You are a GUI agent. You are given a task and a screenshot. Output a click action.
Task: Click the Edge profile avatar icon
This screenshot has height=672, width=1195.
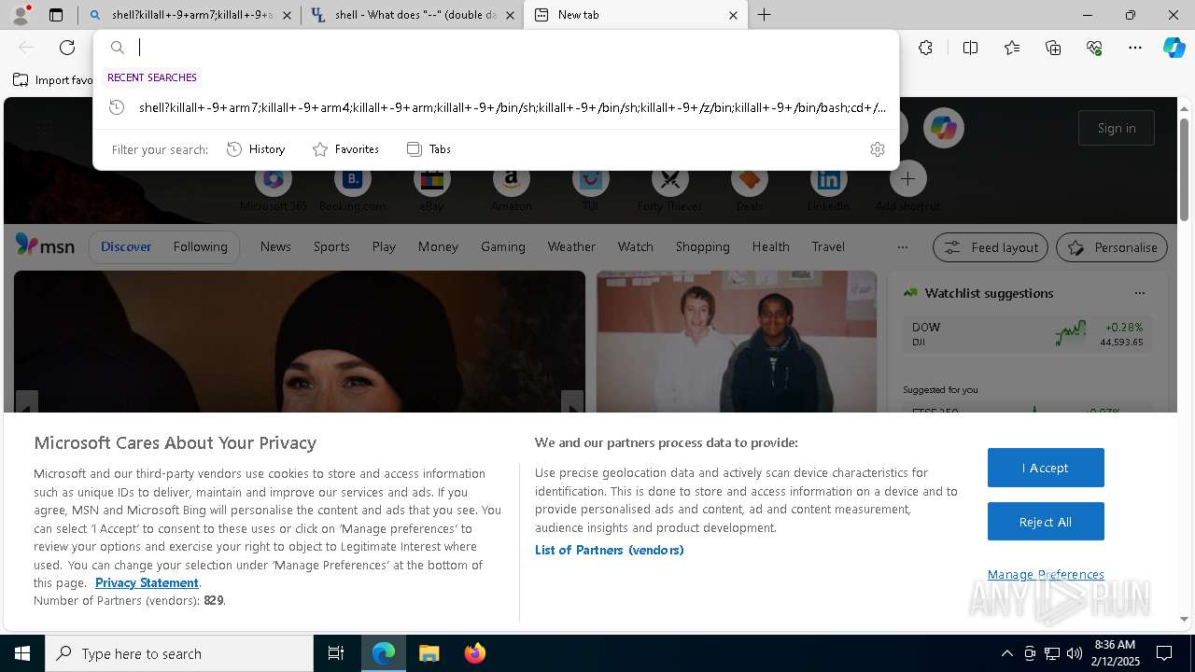[21, 15]
